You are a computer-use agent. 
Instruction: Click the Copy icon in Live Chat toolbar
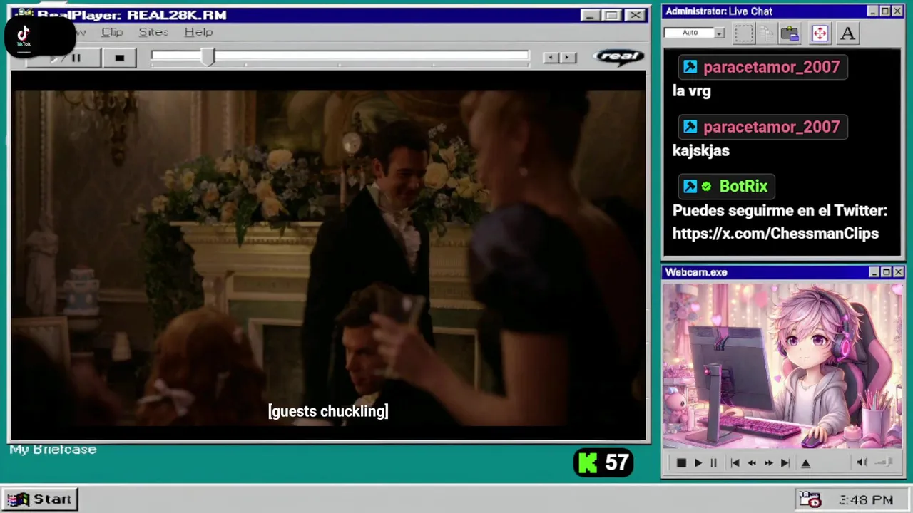pos(767,33)
